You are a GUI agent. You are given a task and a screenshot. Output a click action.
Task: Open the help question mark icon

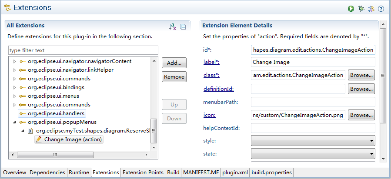[x=381, y=8]
